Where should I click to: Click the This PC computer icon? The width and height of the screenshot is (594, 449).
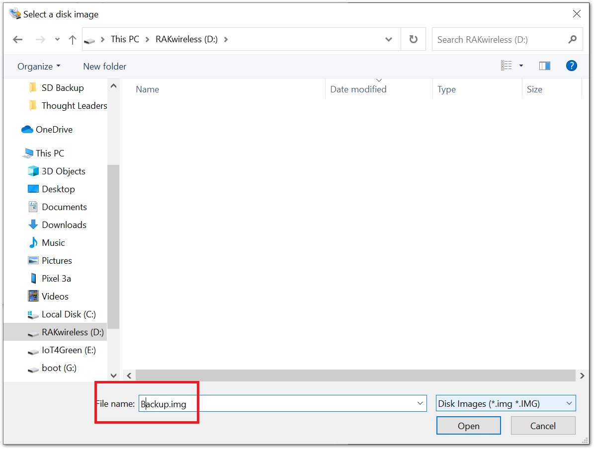click(x=28, y=153)
